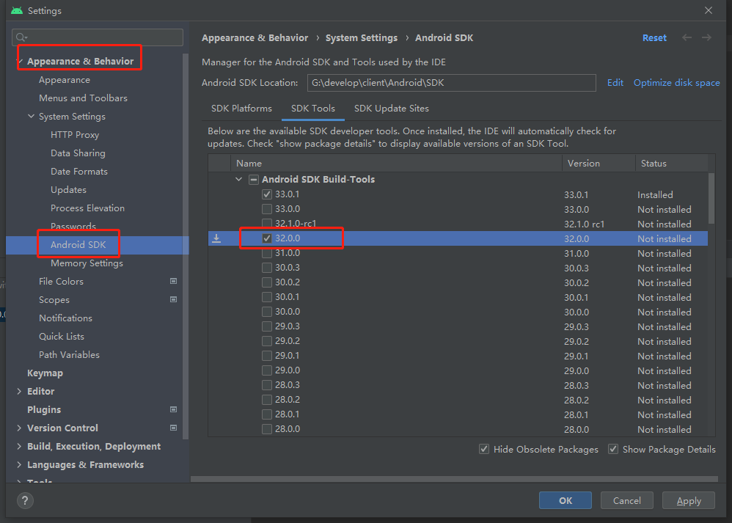Click the Optimize disk space link
This screenshot has height=523, width=732.
pyautogui.click(x=676, y=83)
